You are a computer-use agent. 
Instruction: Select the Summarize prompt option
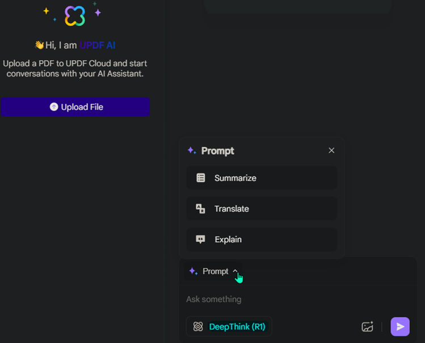pos(262,178)
